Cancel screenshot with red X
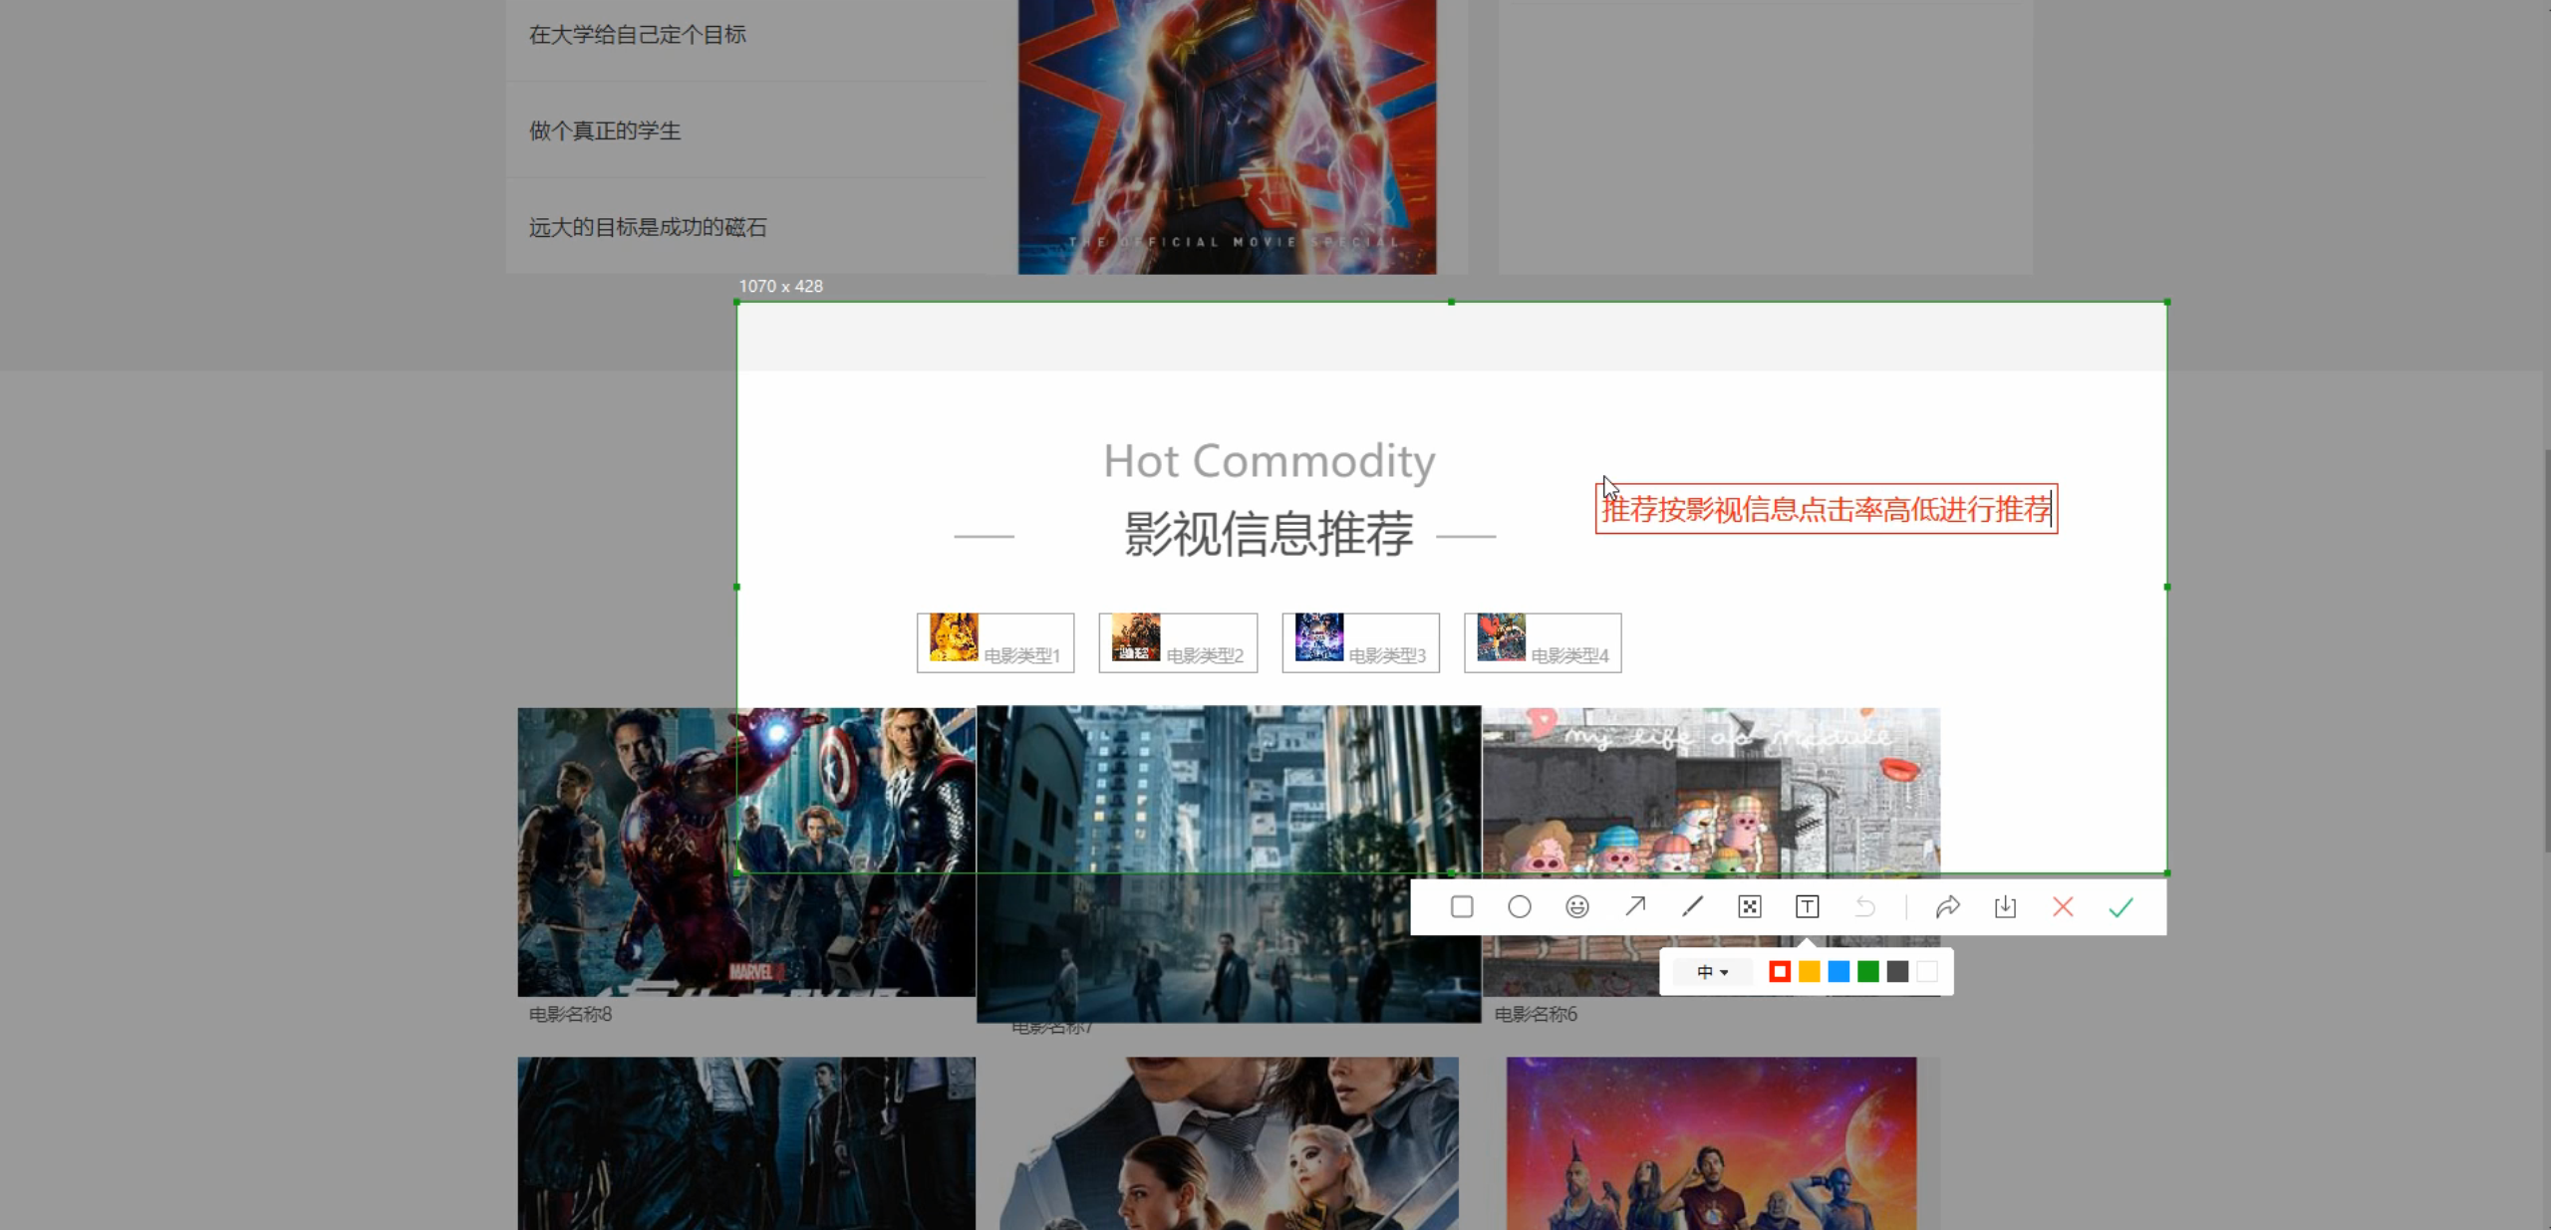Viewport: 2551px width, 1230px height. pyautogui.click(x=2064, y=906)
